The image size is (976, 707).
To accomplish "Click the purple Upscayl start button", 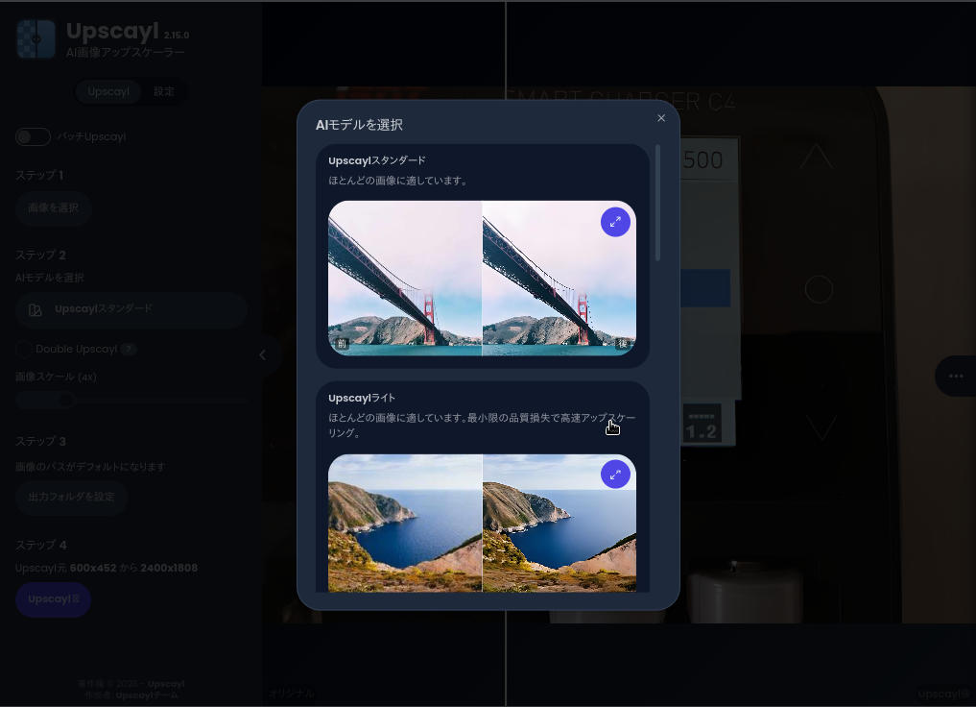I will tap(54, 599).
